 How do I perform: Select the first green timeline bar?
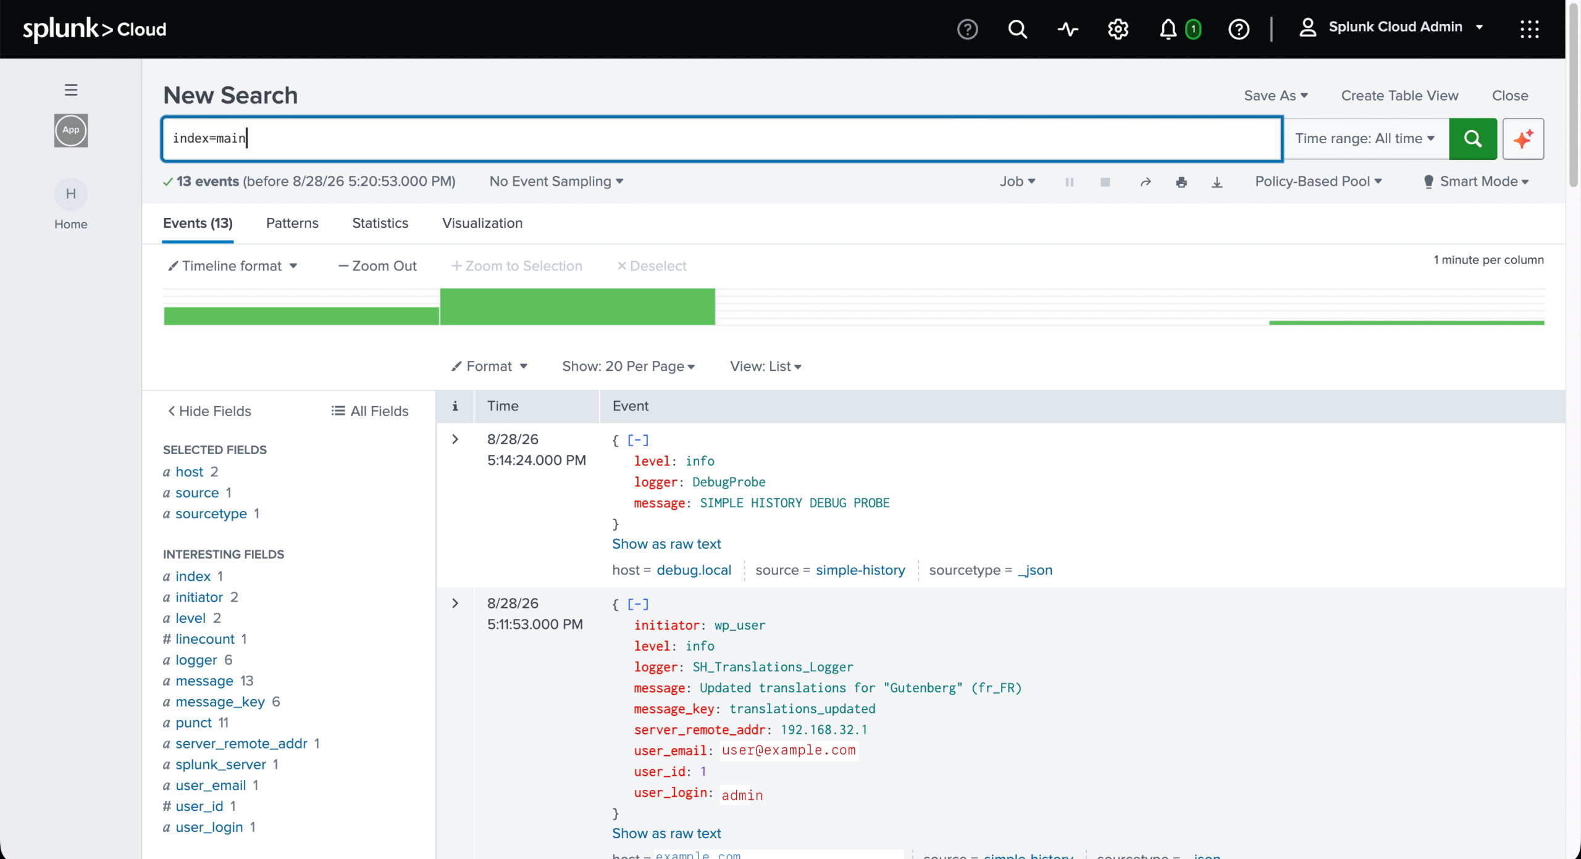coord(301,316)
